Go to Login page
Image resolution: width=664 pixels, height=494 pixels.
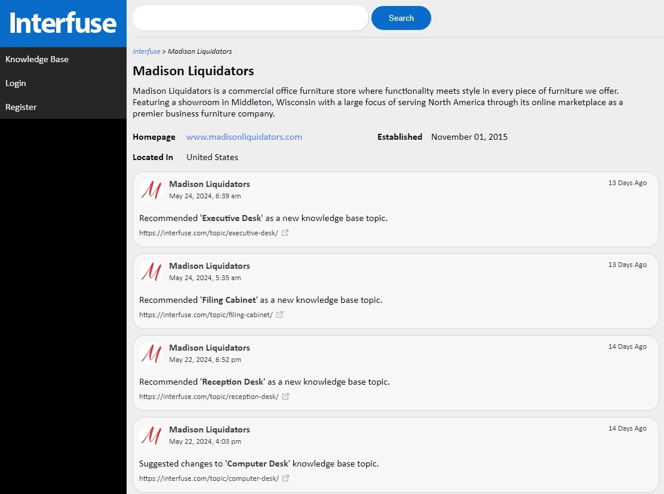(63, 83)
